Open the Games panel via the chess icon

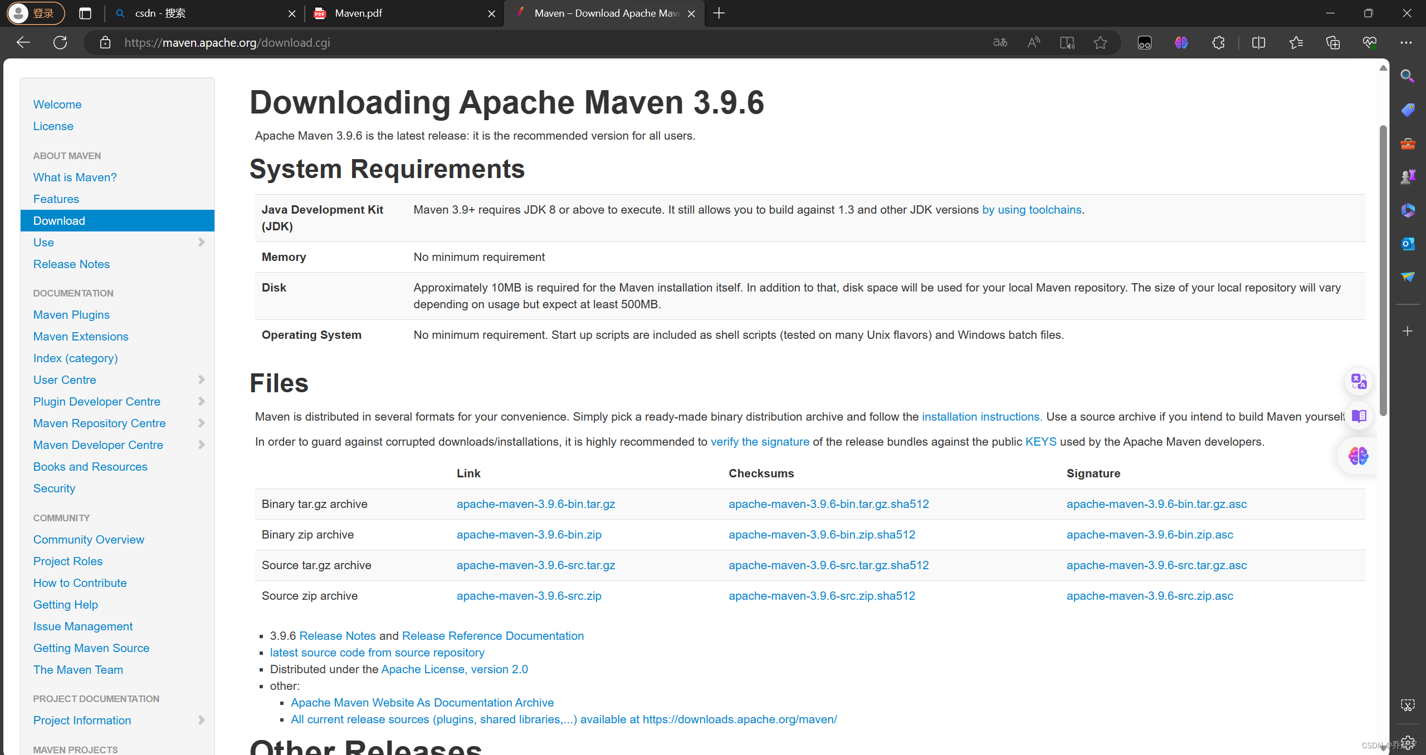tap(1408, 175)
